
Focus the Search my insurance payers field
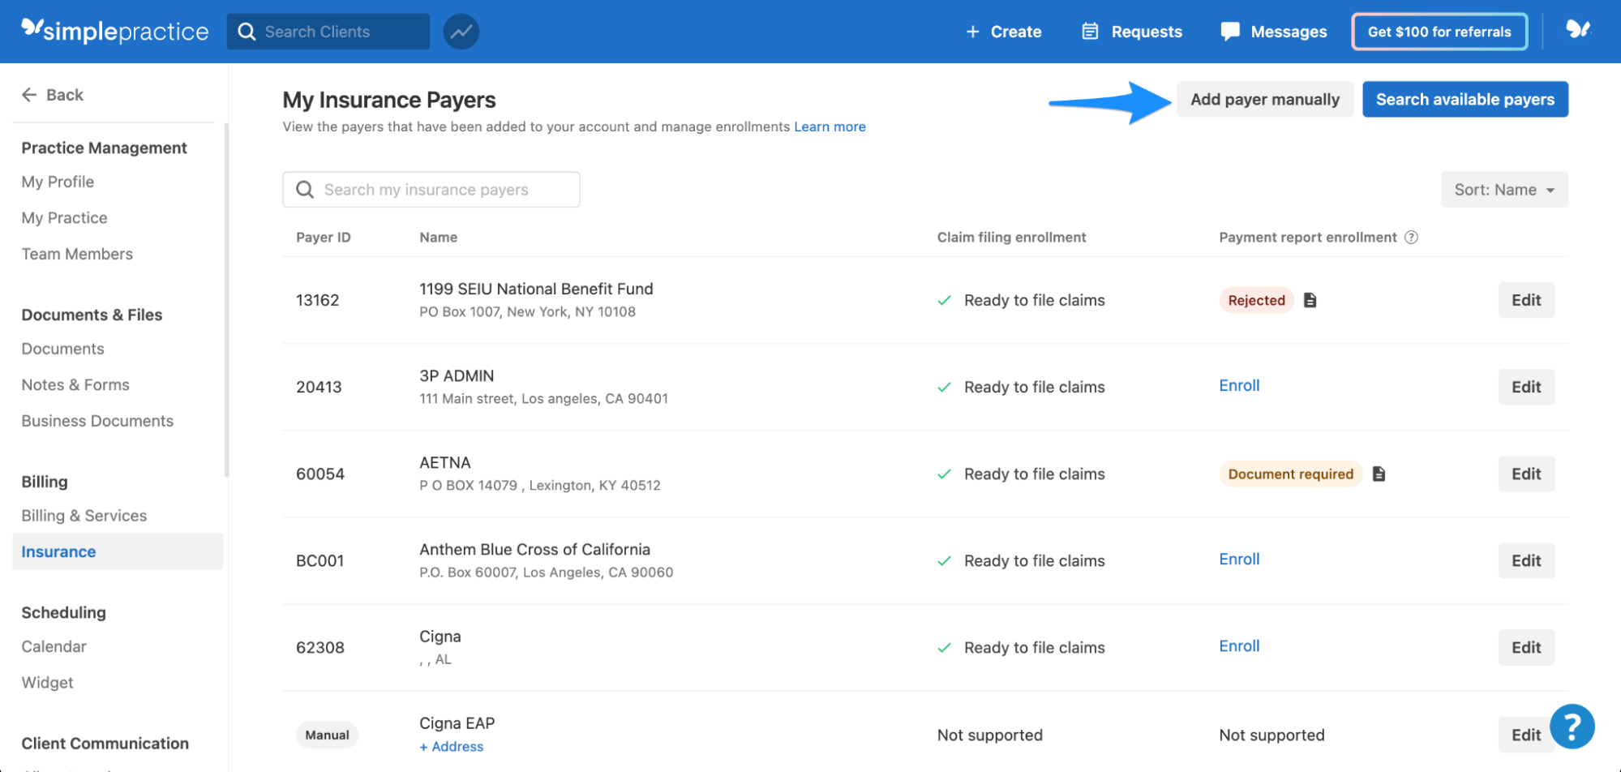pyautogui.click(x=431, y=189)
